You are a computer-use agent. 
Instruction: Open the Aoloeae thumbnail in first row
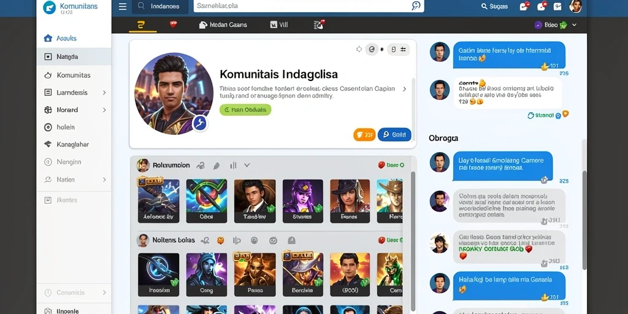[x=159, y=201]
